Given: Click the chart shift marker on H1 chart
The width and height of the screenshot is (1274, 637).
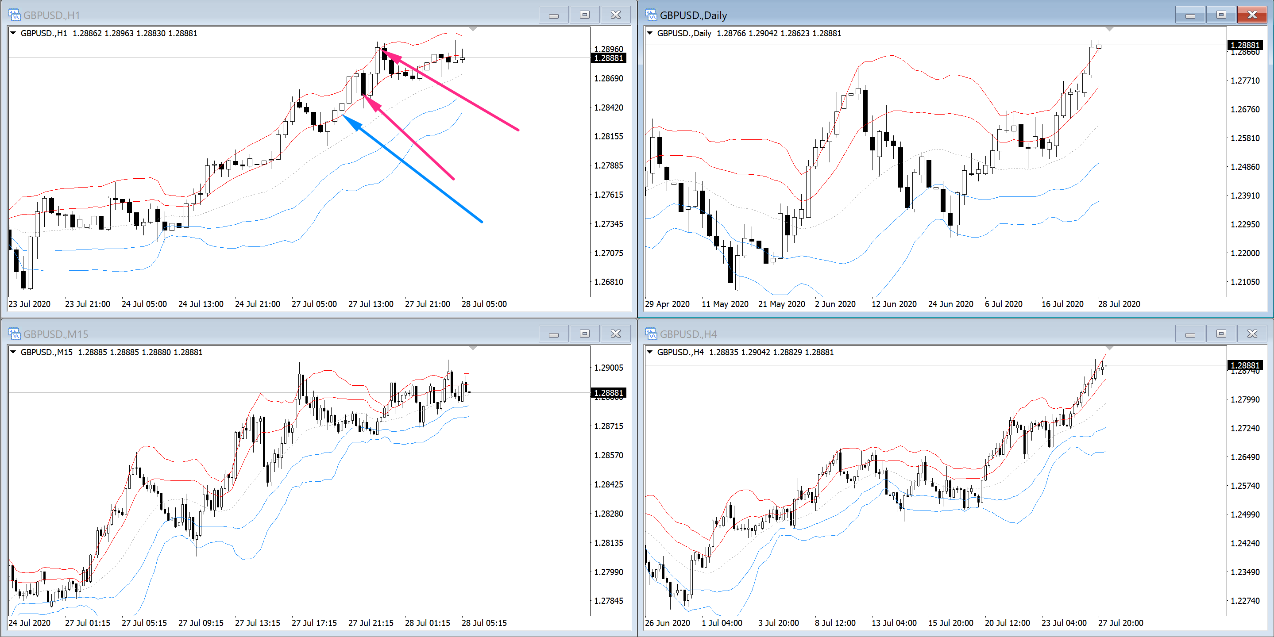Looking at the screenshot, I should 473,30.
